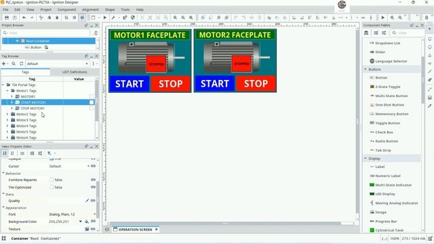The width and height of the screenshot is (434, 244).
Task: Click the categorized view icon in Property Editor
Action: (5, 153)
